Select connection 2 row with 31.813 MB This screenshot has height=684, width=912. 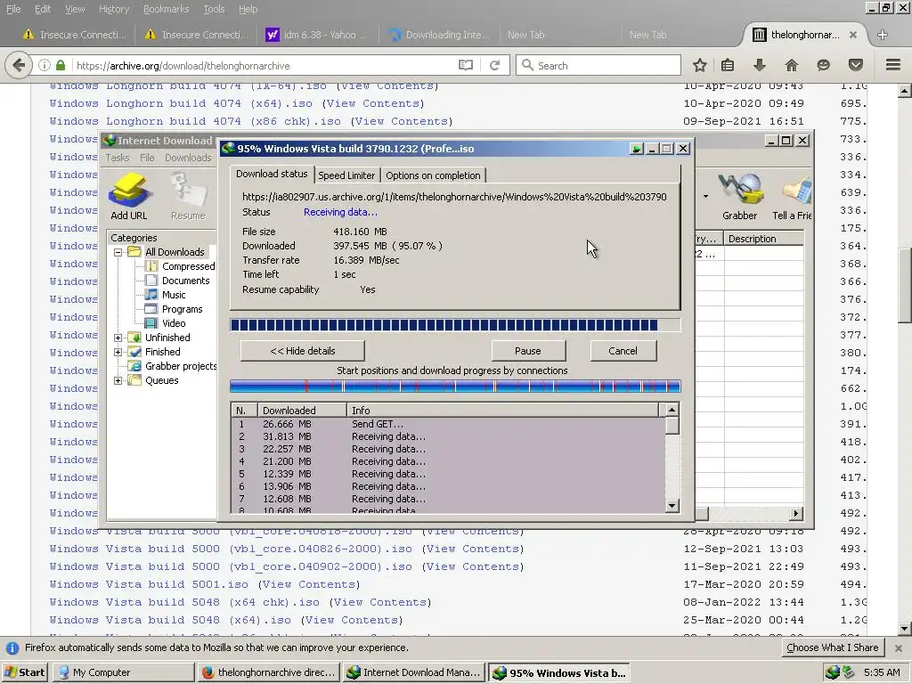(x=448, y=436)
